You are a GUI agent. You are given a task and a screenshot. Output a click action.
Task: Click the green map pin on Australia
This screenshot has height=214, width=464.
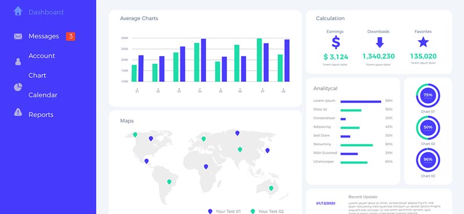pos(271,188)
